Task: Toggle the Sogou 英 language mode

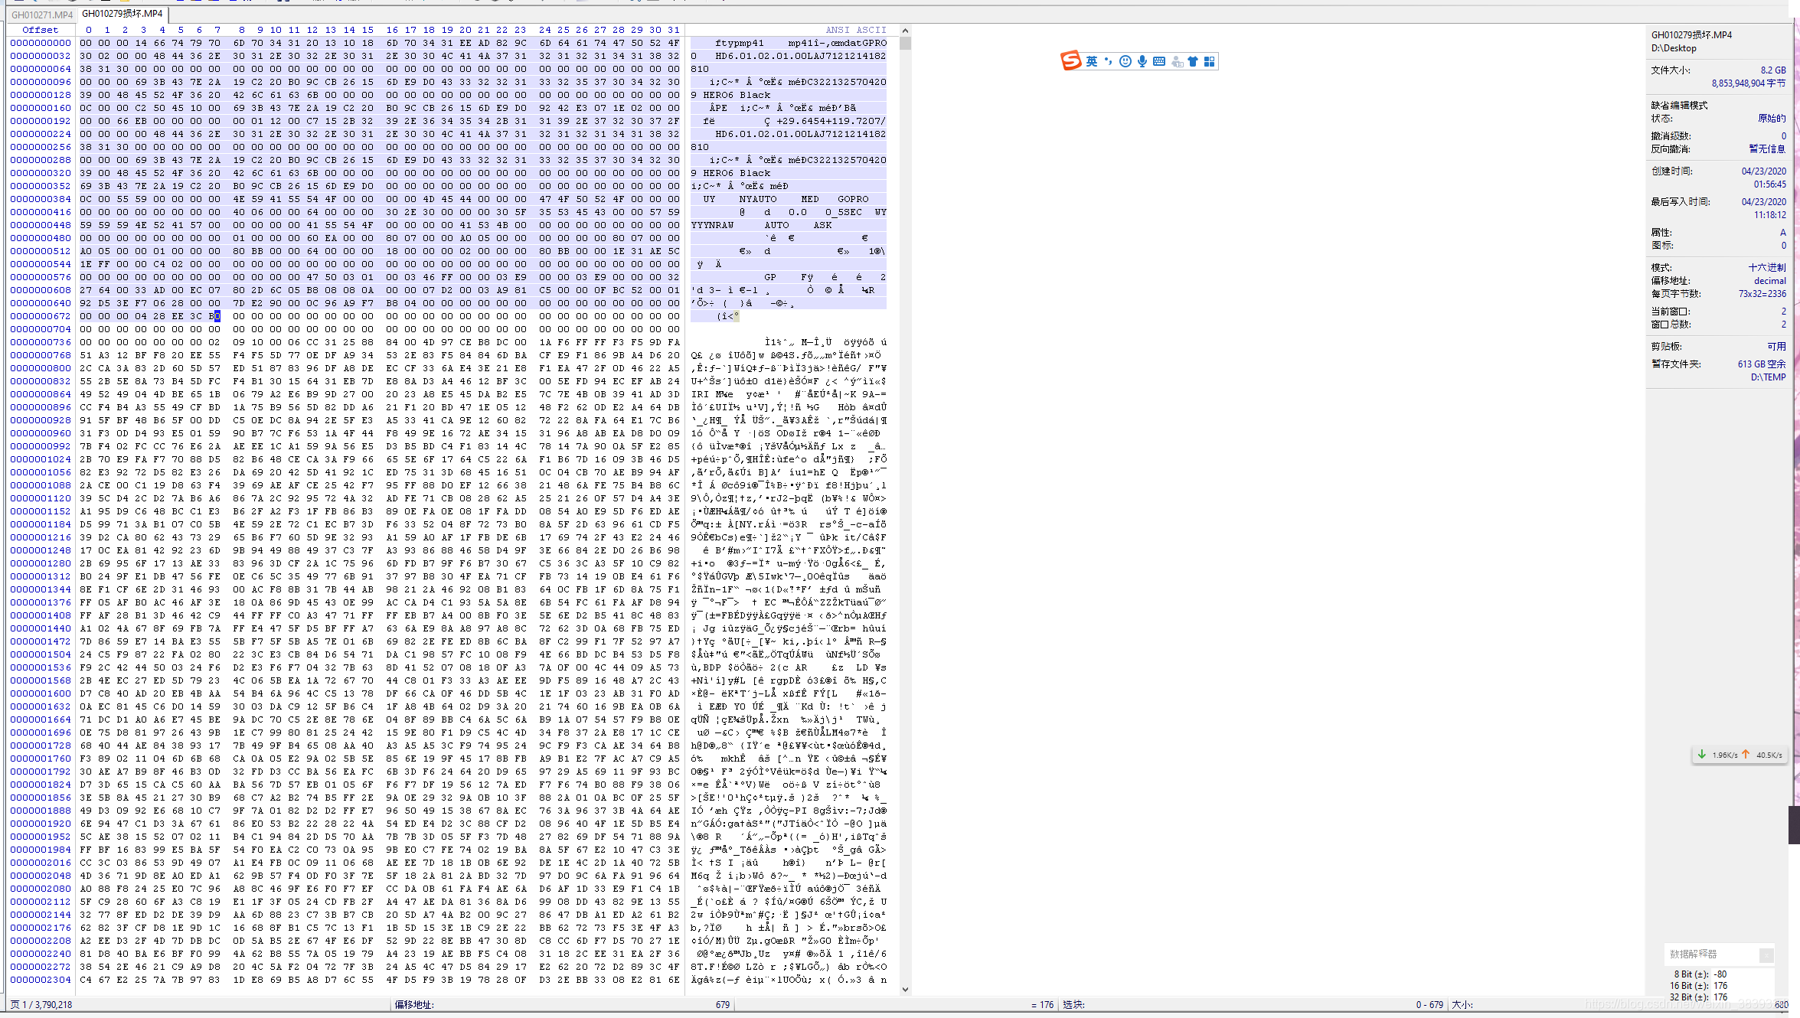Action: pyautogui.click(x=1092, y=61)
